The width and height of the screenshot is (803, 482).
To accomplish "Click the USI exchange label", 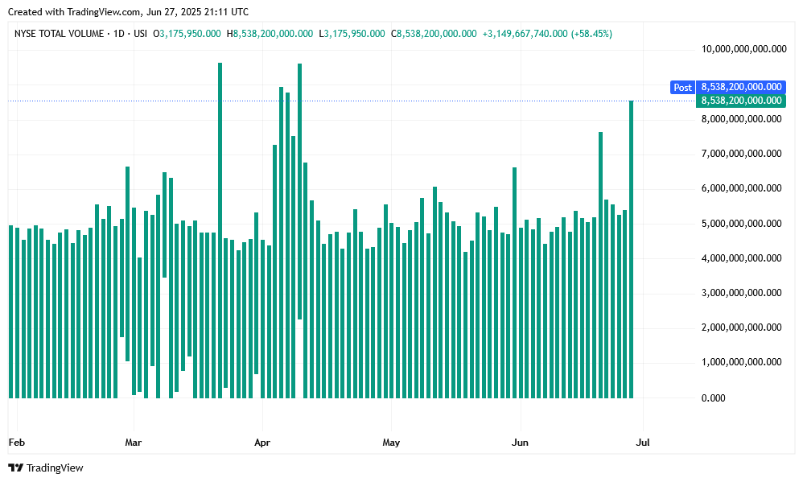I will tap(140, 34).
